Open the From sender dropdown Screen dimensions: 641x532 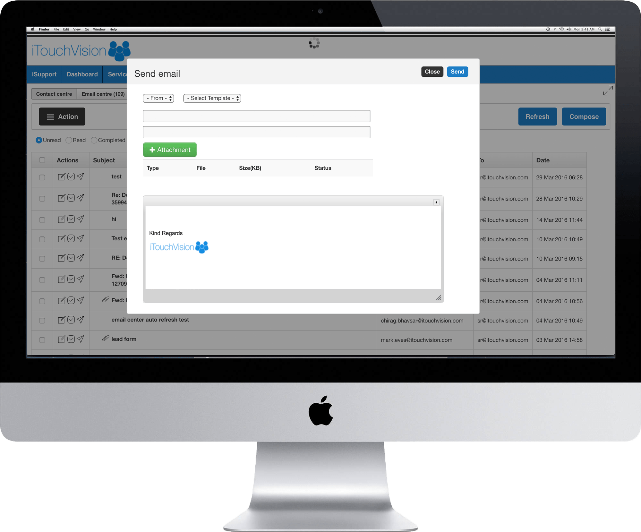[158, 98]
